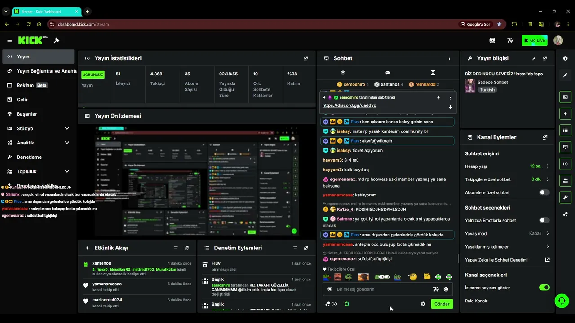Click the translate icon in Kick top bar

(x=510, y=40)
